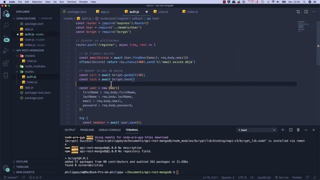This screenshot has width=320, height=180.
Task: Select auth.js routes in Open Editors
Action: point(34,34)
